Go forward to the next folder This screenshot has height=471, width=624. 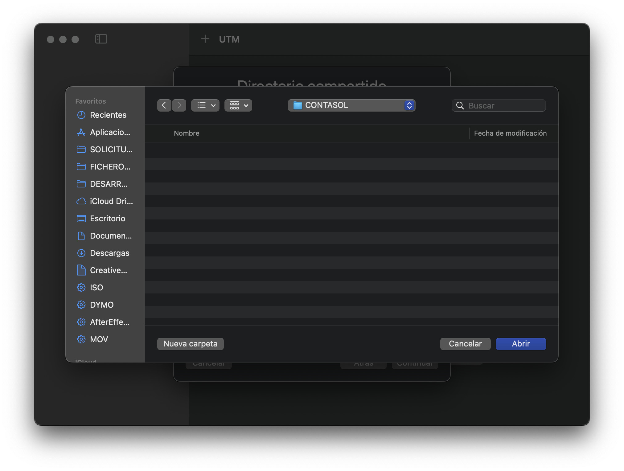pyautogui.click(x=179, y=105)
